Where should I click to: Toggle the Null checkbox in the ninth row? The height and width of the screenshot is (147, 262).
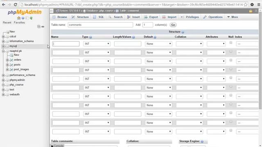tap(231, 113)
